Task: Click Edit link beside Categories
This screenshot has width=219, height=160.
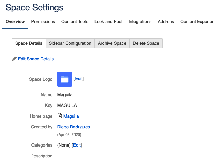Action: [x=77, y=145]
